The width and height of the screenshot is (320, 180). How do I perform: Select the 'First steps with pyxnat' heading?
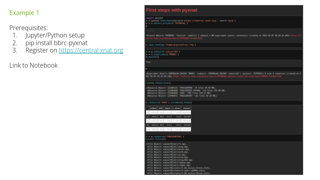172,10
